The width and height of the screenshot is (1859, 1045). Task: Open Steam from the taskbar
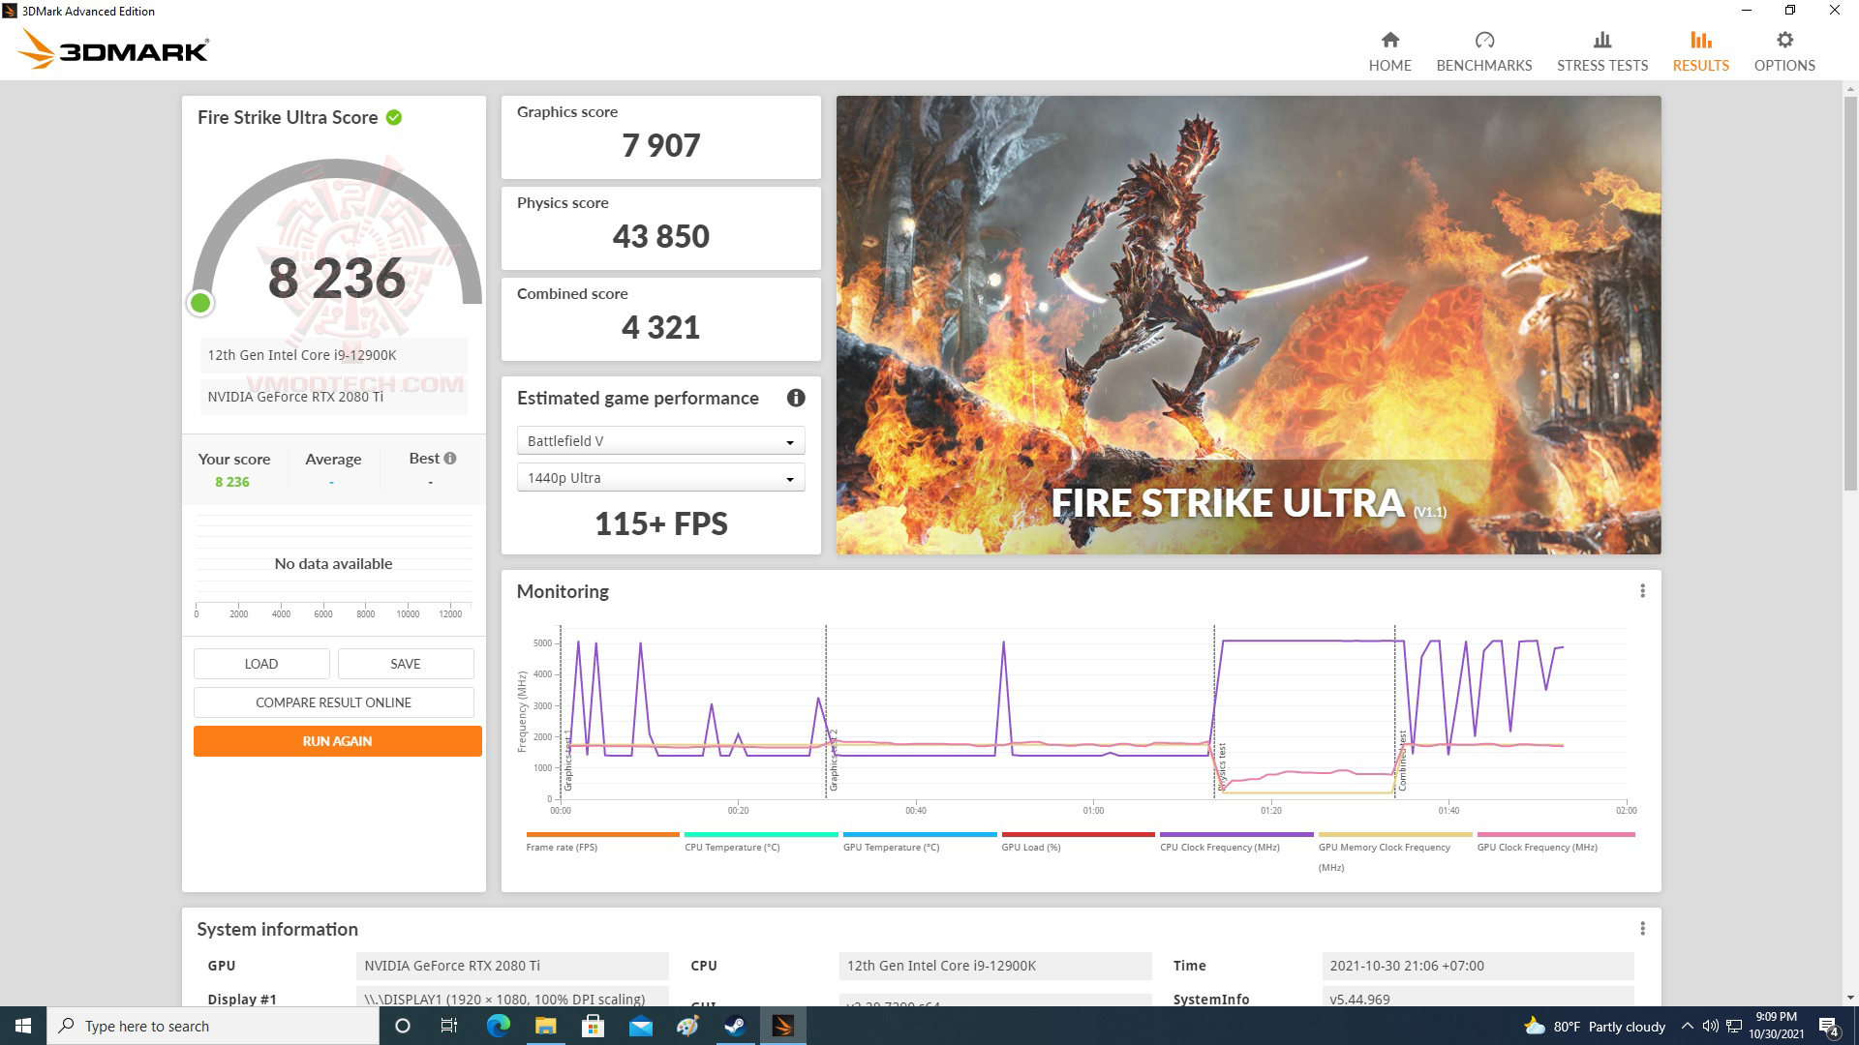735,1026
